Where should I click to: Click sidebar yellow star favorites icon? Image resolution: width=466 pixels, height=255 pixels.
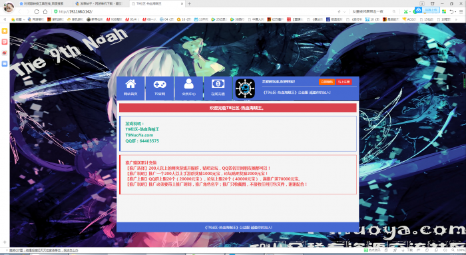[5, 31]
